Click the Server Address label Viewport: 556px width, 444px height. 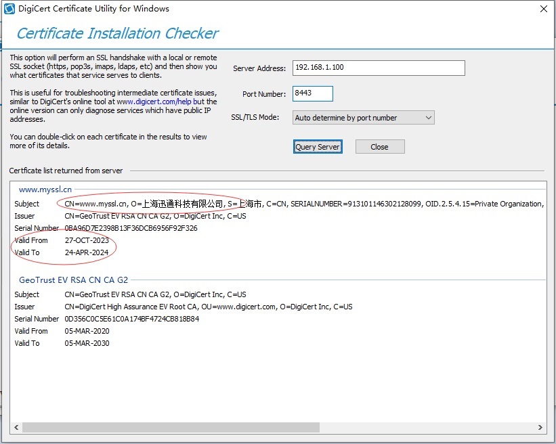[259, 68]
